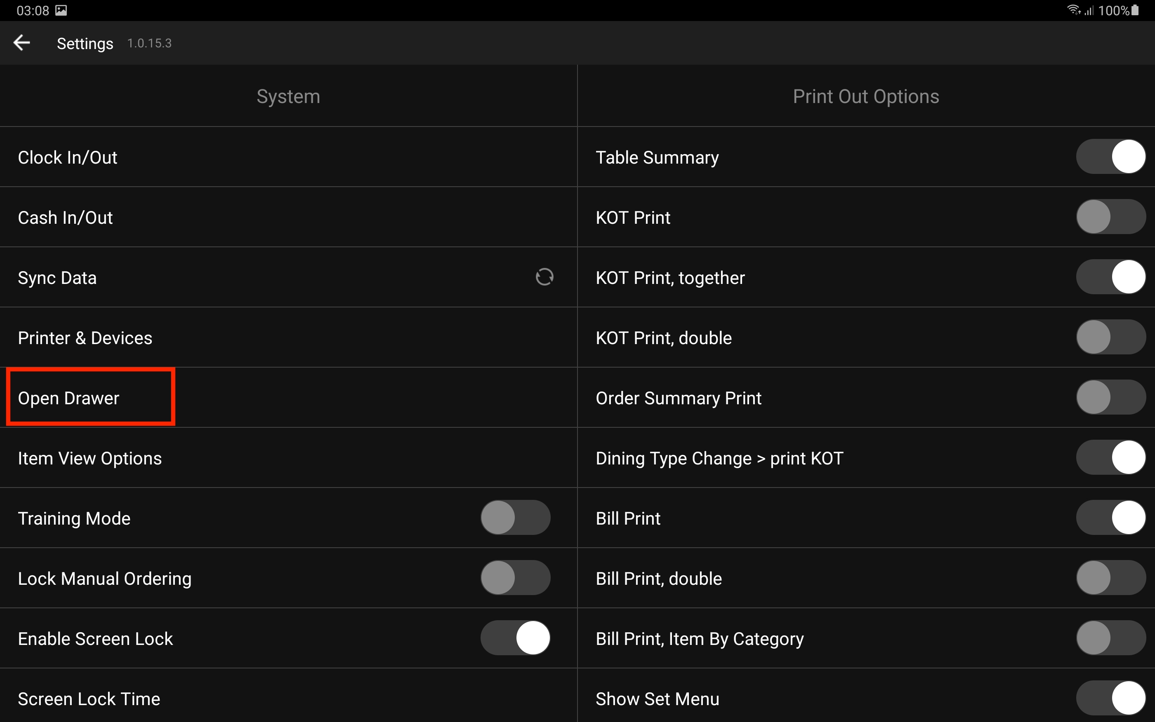Open Item View Options
Image resolution: width=1155 pixels, height=722 pixels.
click(x=90, y=458)
